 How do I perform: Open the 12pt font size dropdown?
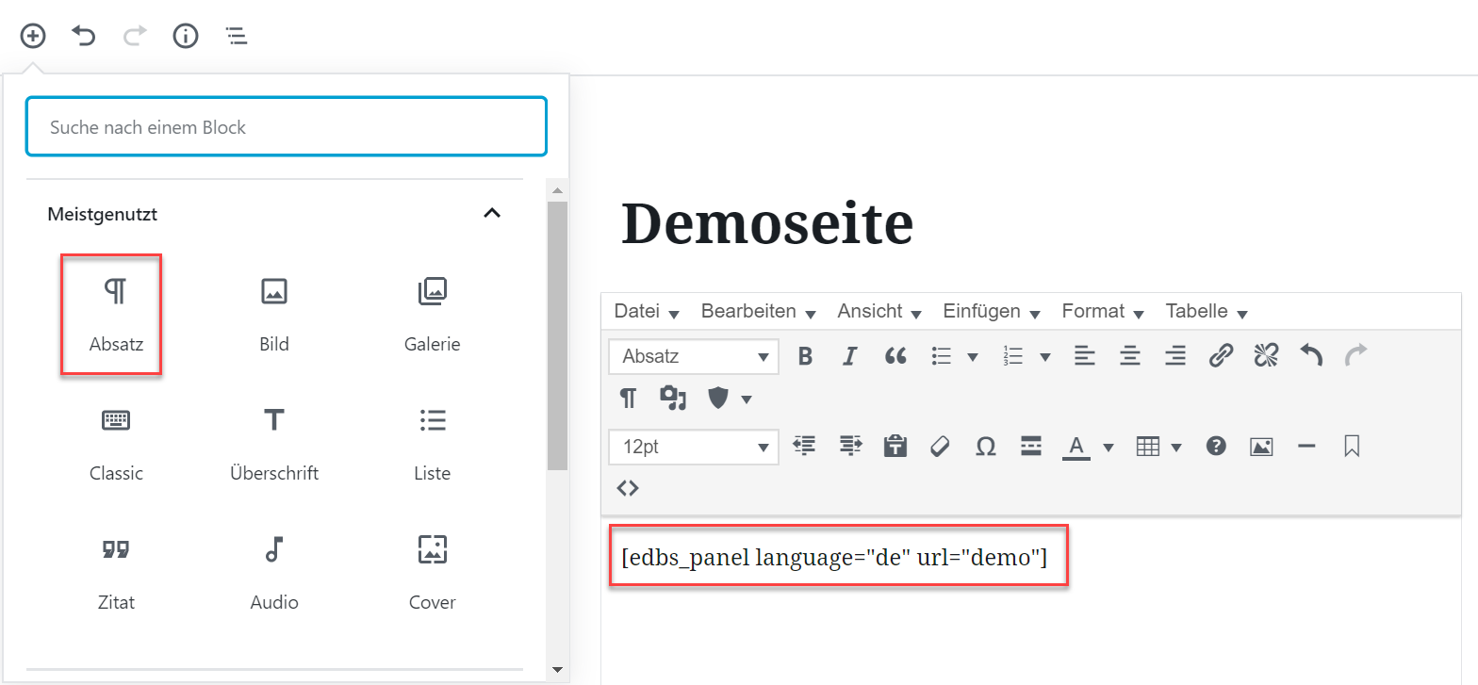pyautogui.click(x=694, y=447)
